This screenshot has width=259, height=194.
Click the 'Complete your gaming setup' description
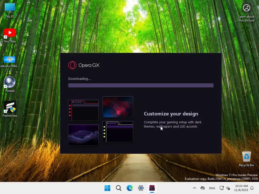point(172,124)
